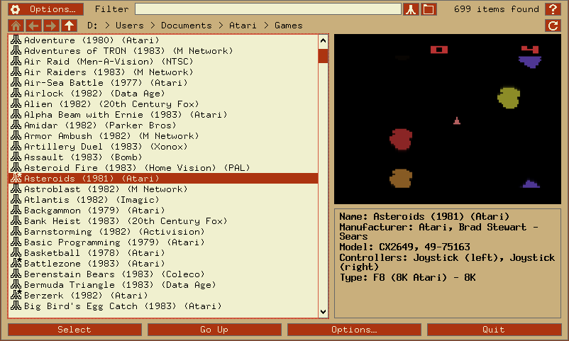
Task: Select Basketball (1978) (Atari)
Action: pyautogui.click(x=163, y=253)
